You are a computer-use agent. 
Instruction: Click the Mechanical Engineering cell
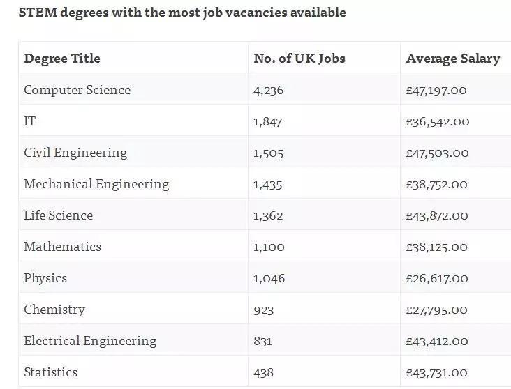click(x=96, y=184)
